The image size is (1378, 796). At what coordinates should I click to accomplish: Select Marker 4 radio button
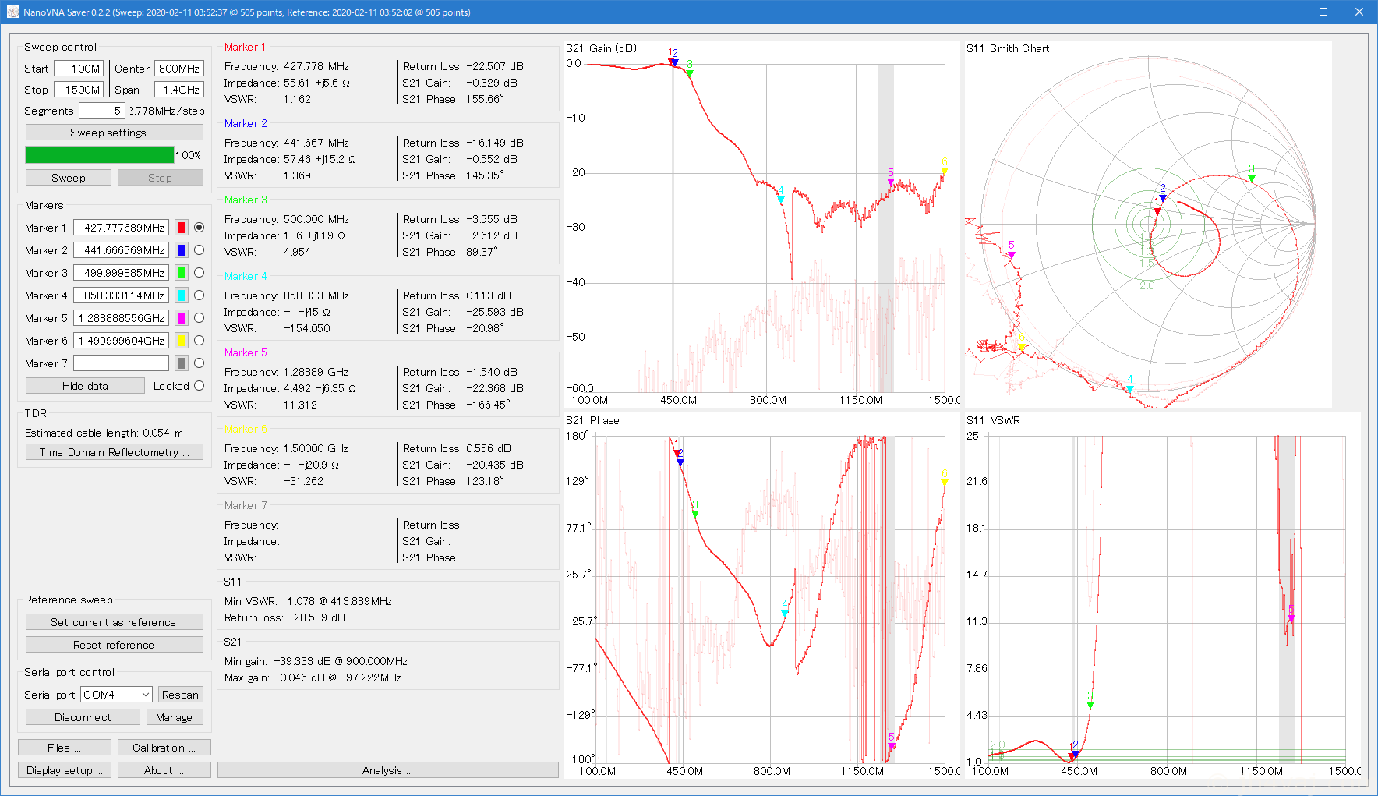click(x=200, y=295)
